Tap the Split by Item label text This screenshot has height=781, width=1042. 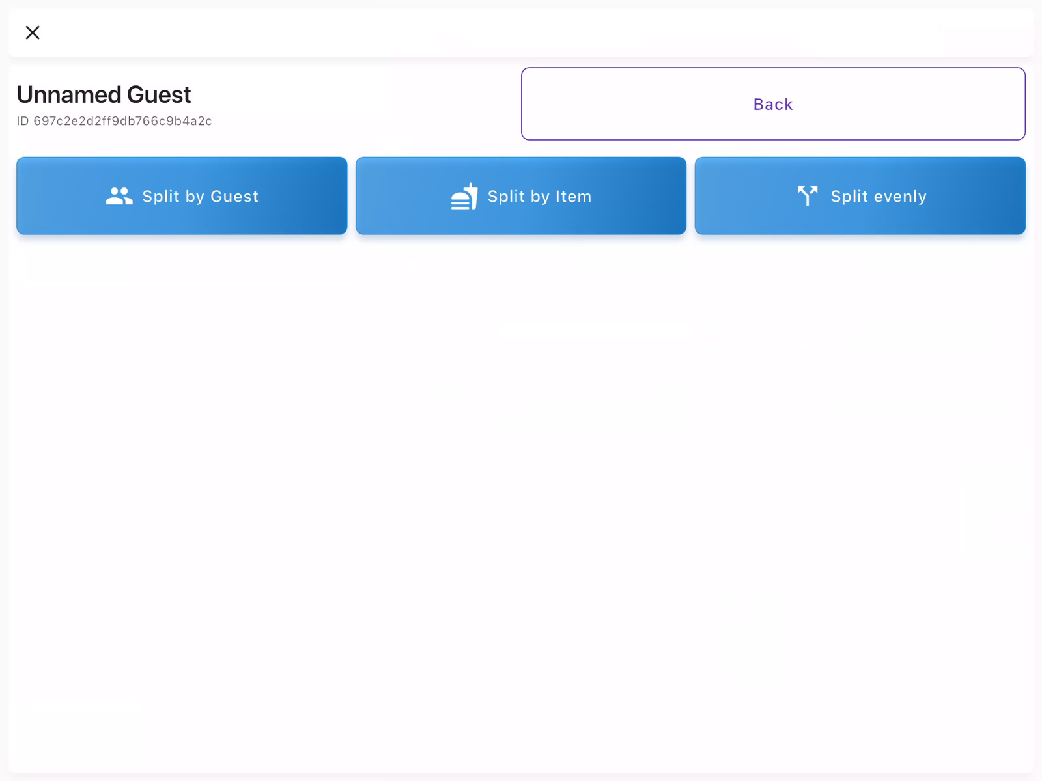(539, 196)
